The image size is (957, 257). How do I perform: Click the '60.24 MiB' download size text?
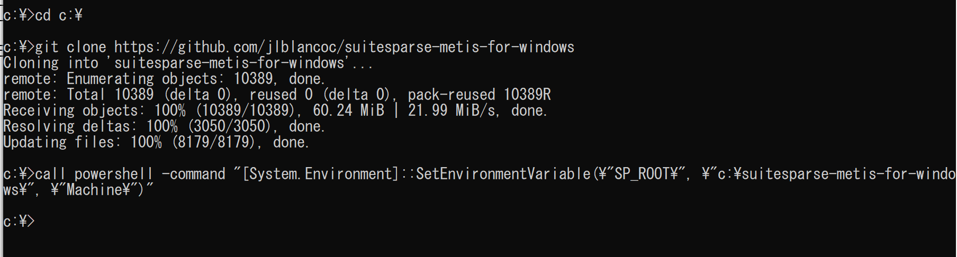tap(348, 111)
